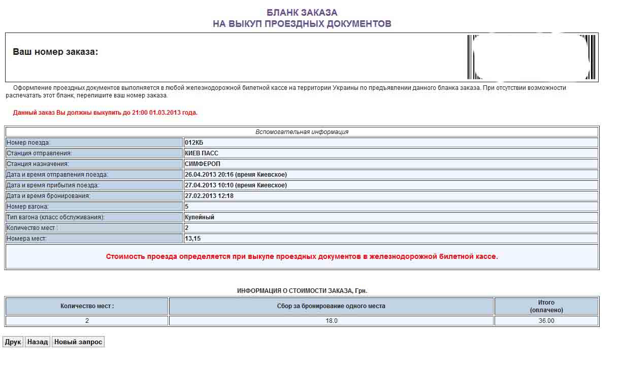Click the Вспомогательная информация table header

tap(302, 132)
